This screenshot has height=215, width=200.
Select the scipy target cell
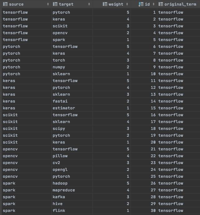click(x=59, y=129)
